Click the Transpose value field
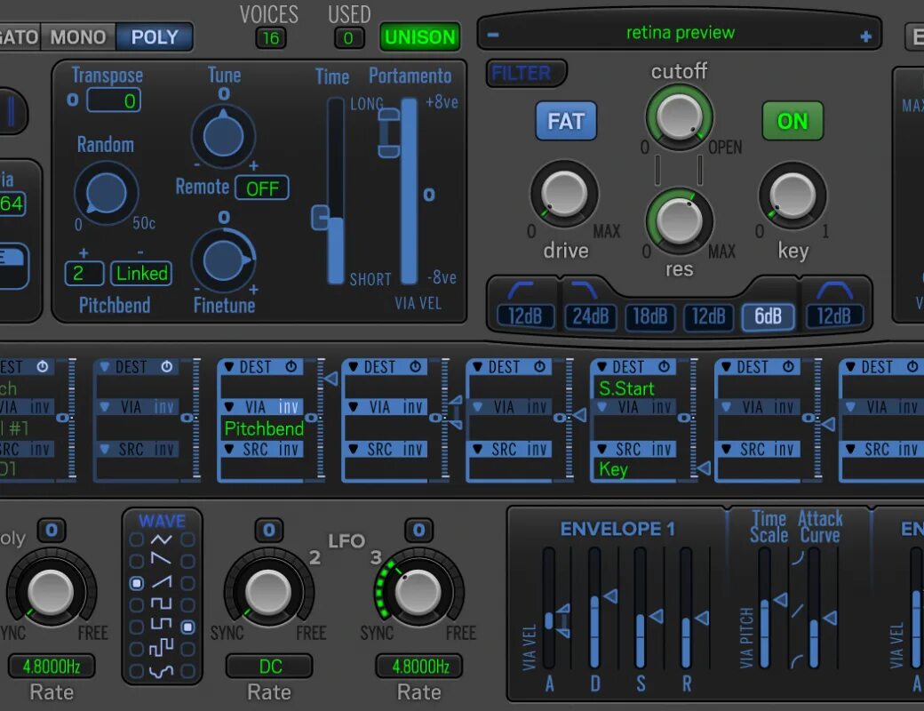Image resolution: width=924 pixels, height=711 pixels. pos(114,100)
